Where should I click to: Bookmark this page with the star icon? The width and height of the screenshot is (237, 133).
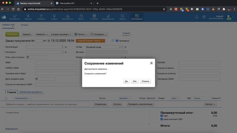(x=164, y=9)
